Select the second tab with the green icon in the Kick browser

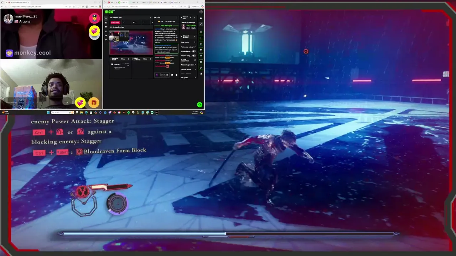tap(123, 2)
